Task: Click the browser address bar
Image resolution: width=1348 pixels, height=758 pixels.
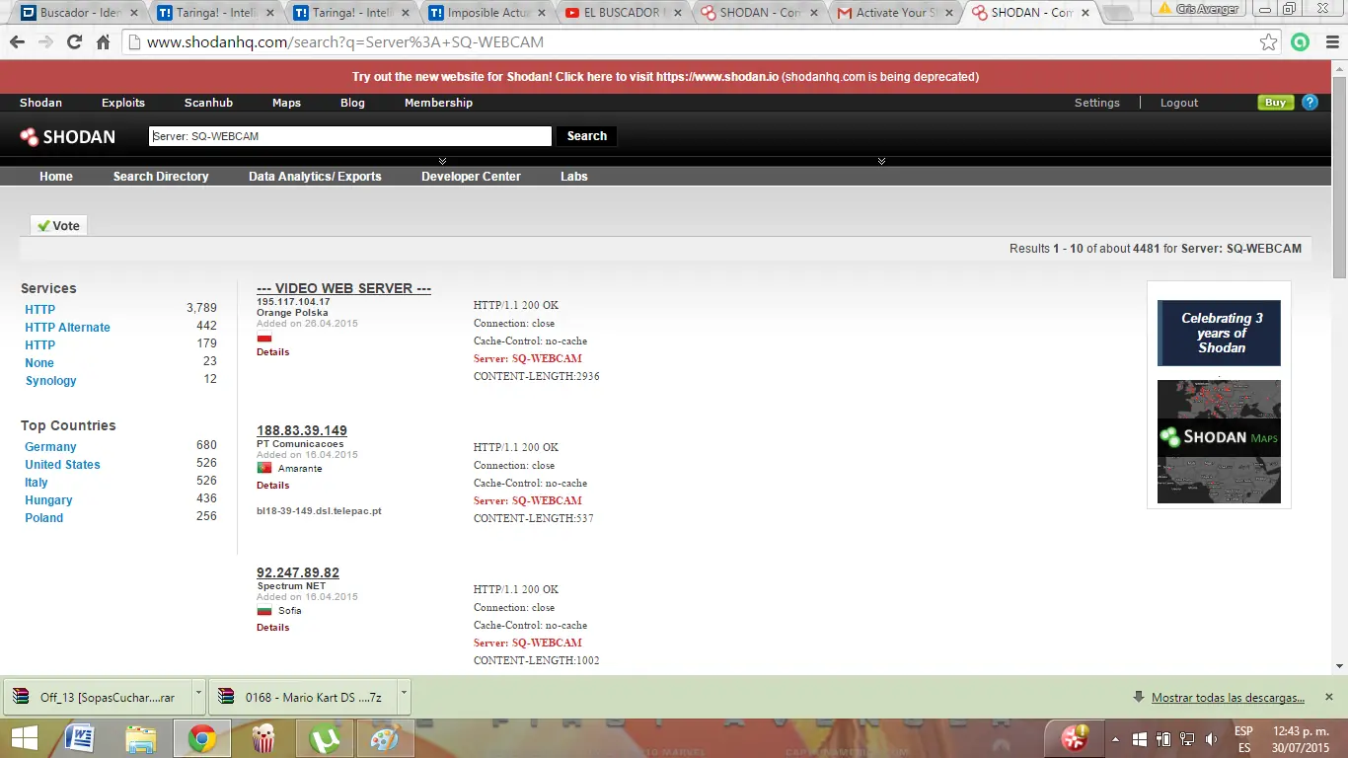Action: click(x=691, y=42)
